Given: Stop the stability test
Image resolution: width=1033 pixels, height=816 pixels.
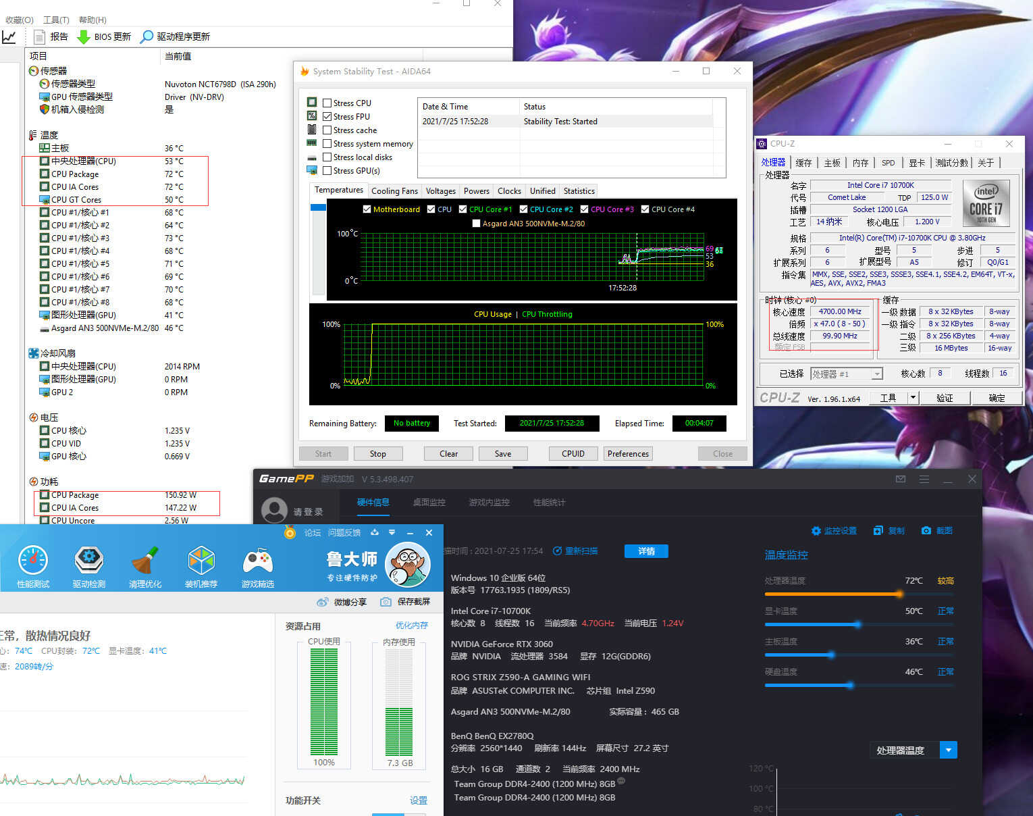Looking at the screenshot, I should 378,454.
